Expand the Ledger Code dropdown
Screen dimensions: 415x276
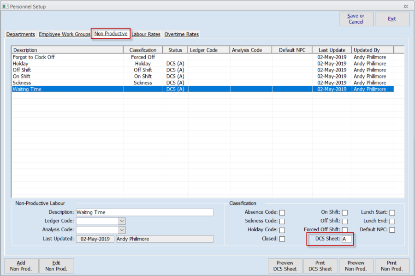tap(122, 221)
